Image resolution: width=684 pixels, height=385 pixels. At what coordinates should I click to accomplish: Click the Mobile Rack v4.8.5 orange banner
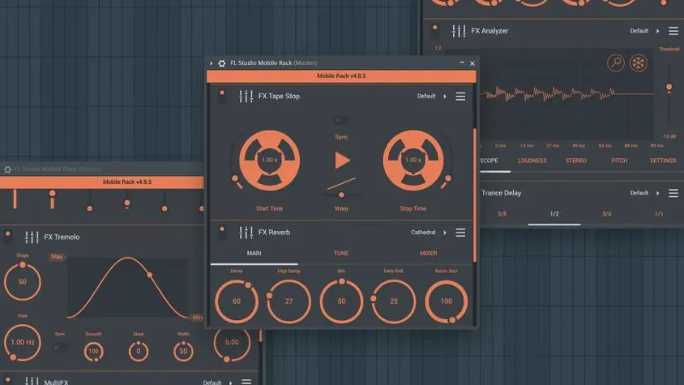click(x=341, y=76)
